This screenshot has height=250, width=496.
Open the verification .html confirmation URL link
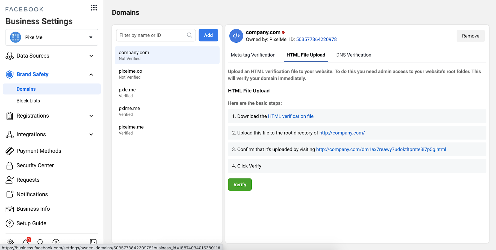click(x=381, y=149)
